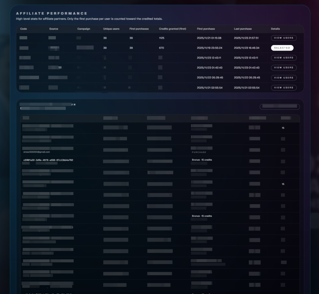View users for first purchase 2025/11/23 12:43:11
The width and height of the screenshot is (319, 294).
(284, 58)
